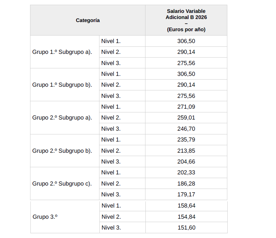The height and width of the screenshot is (238, 276).
Task: Select the value 271,09
Action: (x=186, y=107)
